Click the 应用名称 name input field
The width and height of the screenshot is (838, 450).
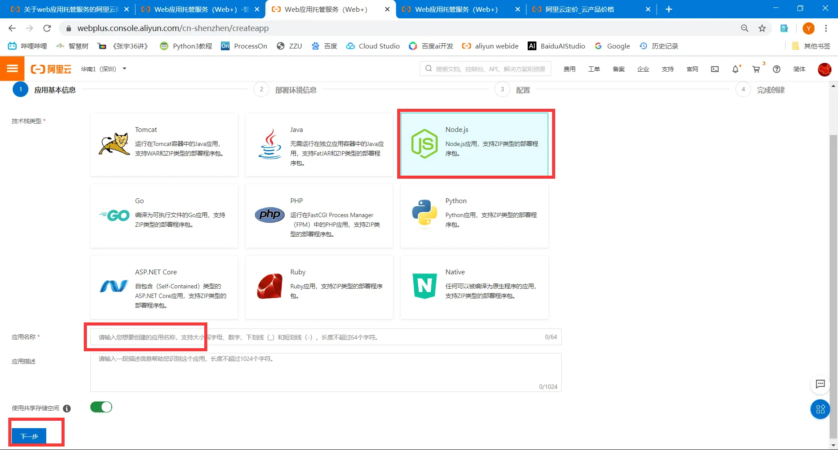326,337
